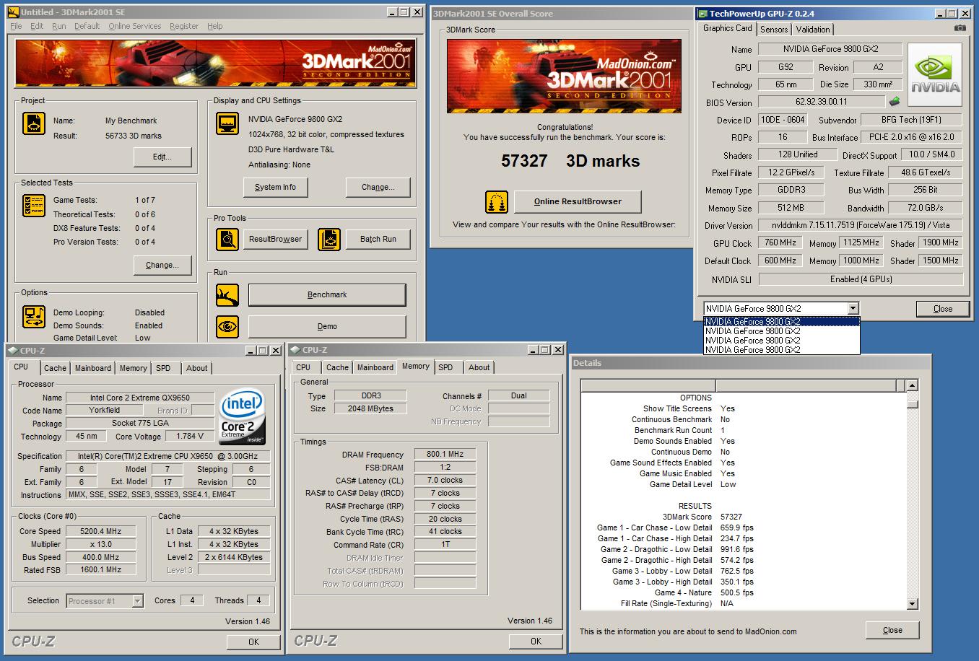Open the Online Services menu
The width and height of the screenshot is (979, 661).
[135, 26]
